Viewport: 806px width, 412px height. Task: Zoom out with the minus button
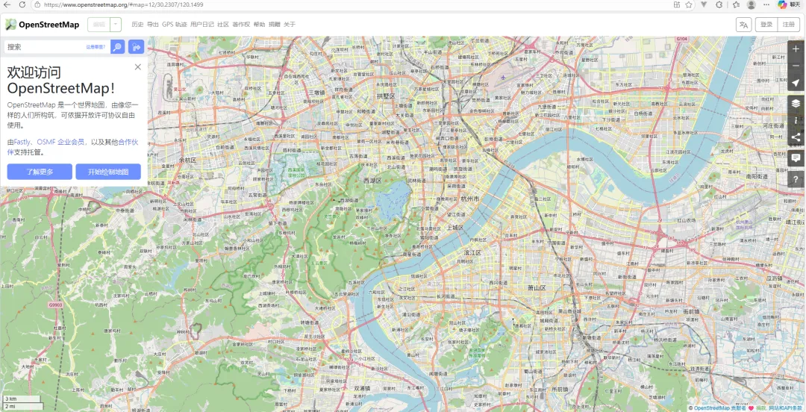coord(796,66)
